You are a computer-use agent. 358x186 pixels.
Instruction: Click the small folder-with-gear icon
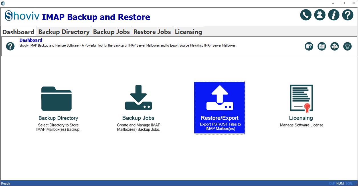(x=322, y=46)
